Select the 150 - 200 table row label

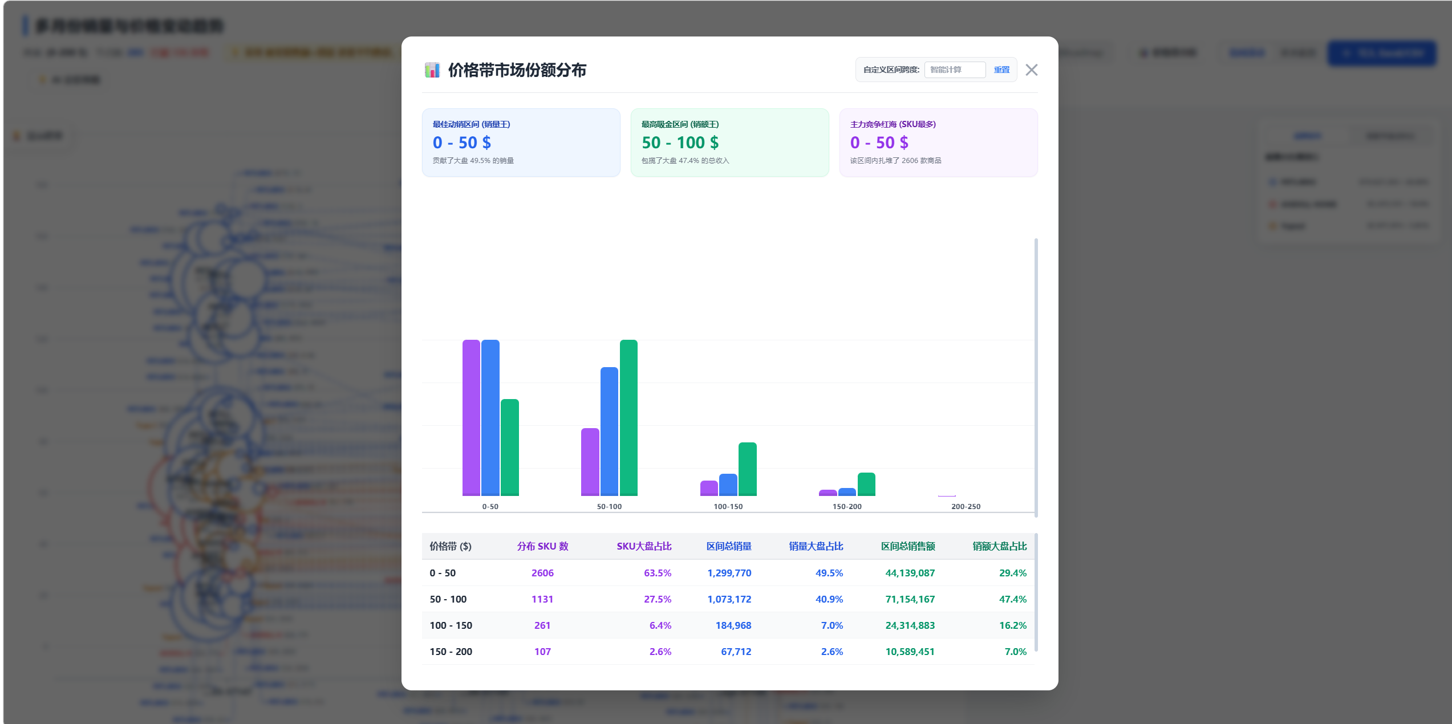point(451,652)
